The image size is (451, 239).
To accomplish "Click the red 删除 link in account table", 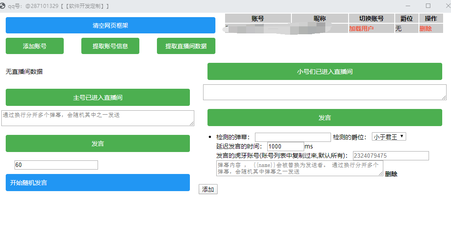I will 426,29.
